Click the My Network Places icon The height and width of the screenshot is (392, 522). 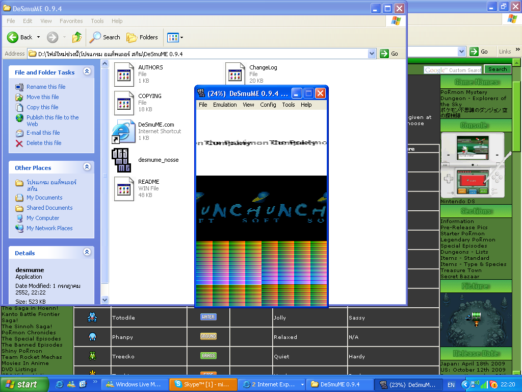click(19, 228)
